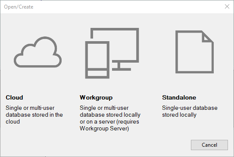
Task: Click the Open/Create title bar text
Action: [19, 7]
